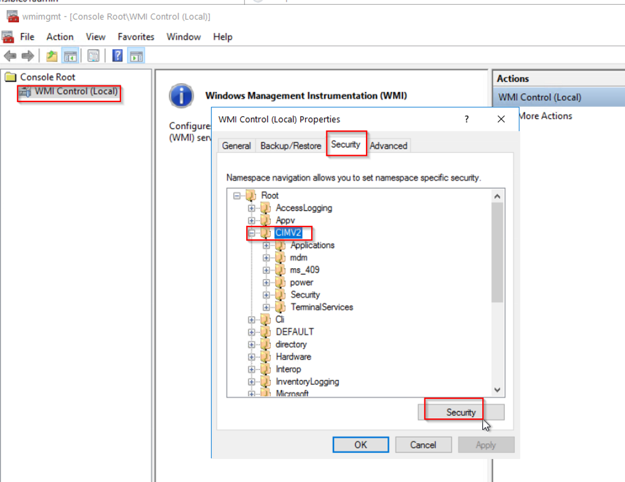This screenshot has height=482, width=625.
Task: Open the File menu
Action: [27, 37]
